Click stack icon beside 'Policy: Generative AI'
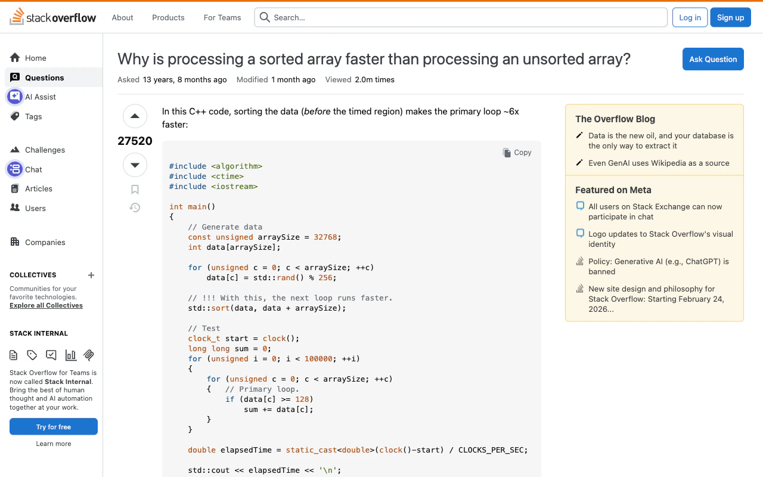The image size is (763, 477). [x=580, y=261]
